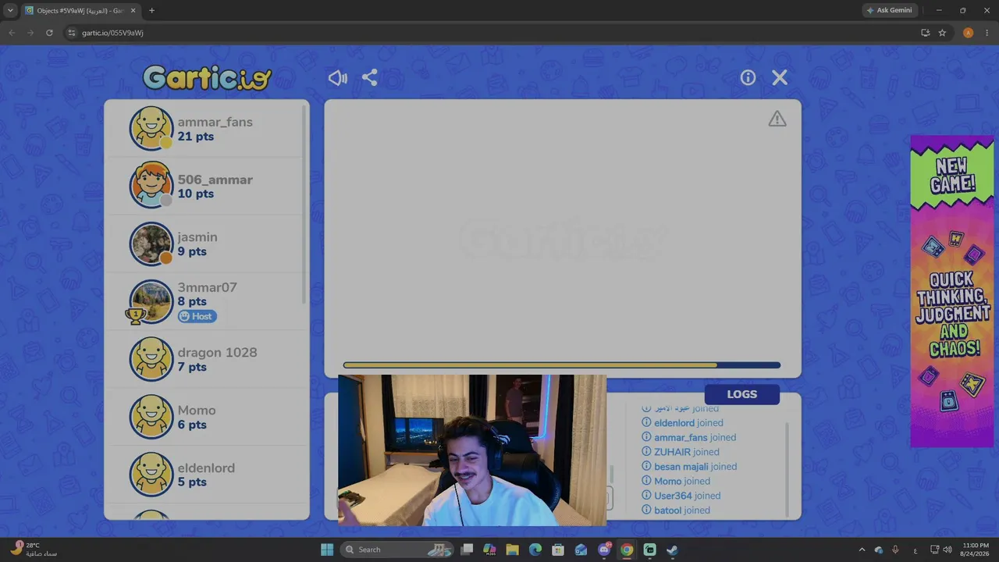The width and height of the screenshot is (999, 562).
Task: Click the Host badge under 3mmar07
Action: 197,316
